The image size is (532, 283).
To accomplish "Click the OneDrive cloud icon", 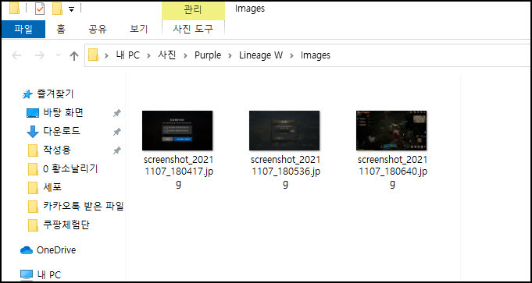I will click(x=27, y=250).
